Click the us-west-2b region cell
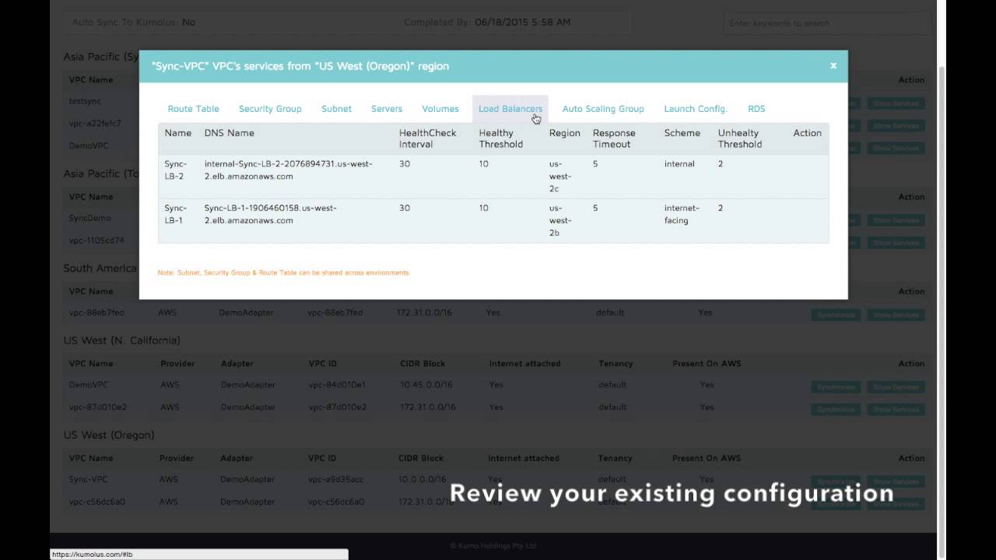This screenshot has width=996, height=560. click(560, 220)
